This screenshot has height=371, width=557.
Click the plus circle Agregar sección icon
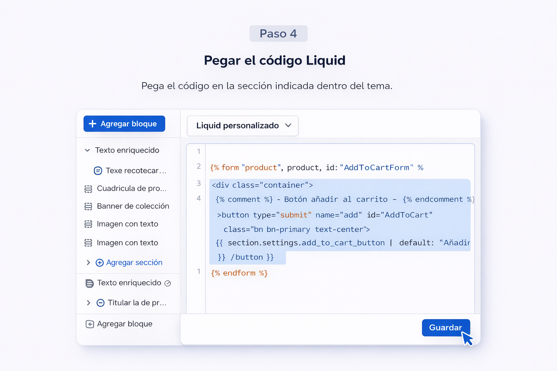[x=100, y=263]
